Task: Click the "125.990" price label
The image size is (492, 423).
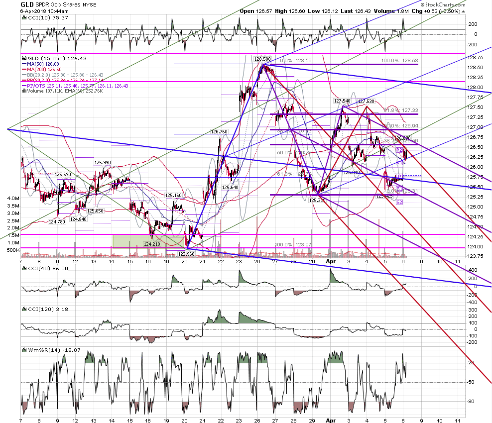Action: click(x=103, y=162)
